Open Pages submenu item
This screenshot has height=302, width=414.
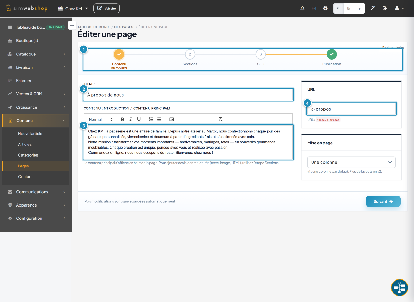pyautogui.click(x=36, y=166)
